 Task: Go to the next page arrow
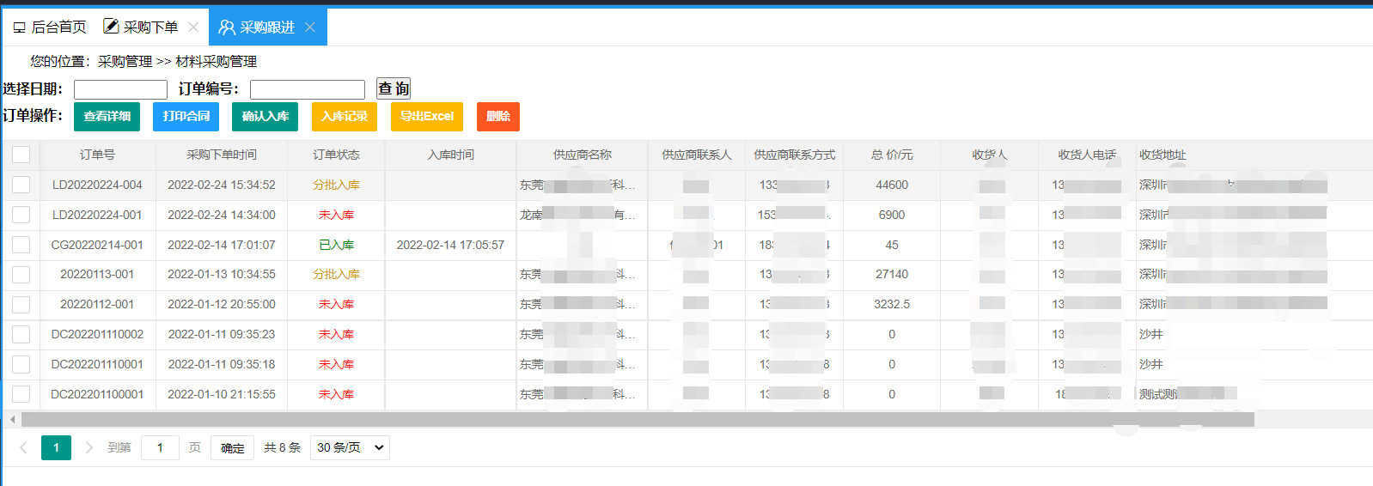(88, 447)
